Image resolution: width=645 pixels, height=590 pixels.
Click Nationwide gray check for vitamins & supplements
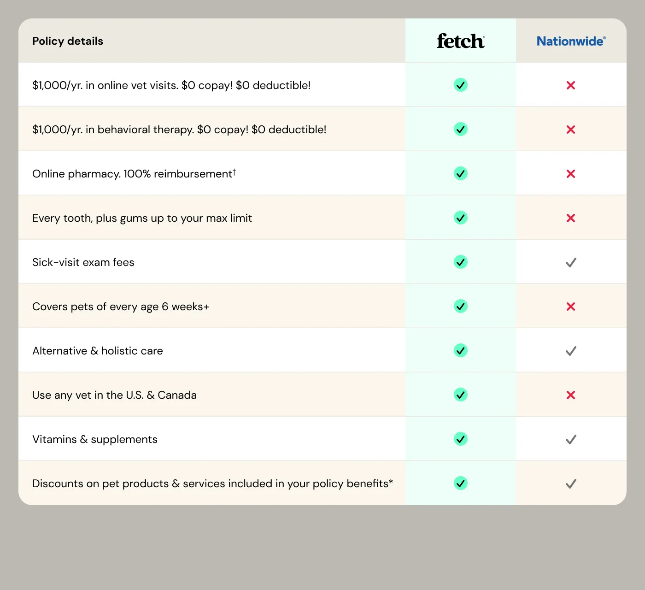571,439
